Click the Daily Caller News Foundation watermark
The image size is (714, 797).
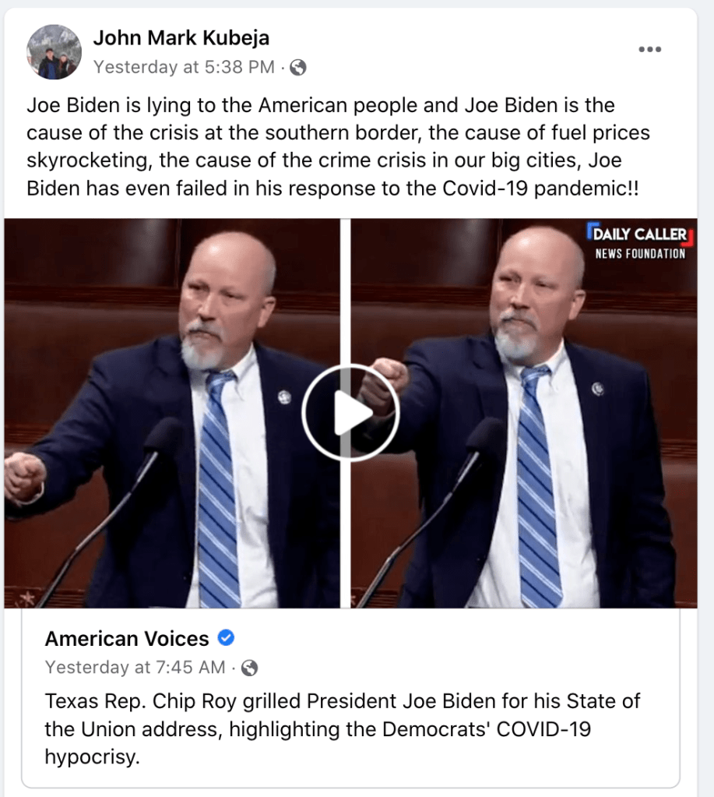(640, 242)
